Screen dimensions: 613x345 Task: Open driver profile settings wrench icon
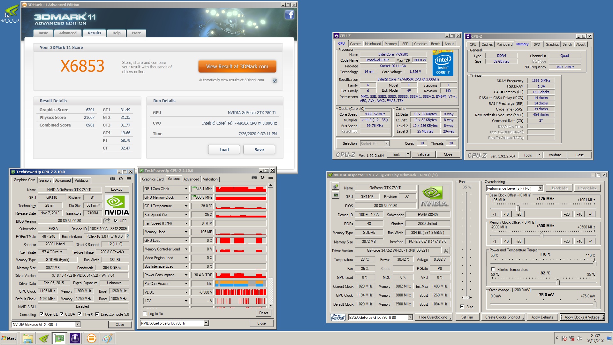click(x=446, y=251)
